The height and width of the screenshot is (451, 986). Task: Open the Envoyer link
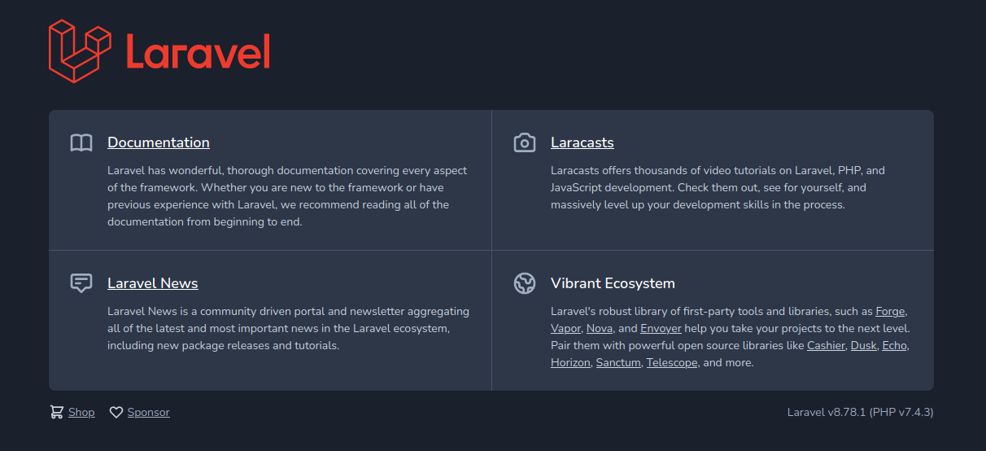pos(661,328)
